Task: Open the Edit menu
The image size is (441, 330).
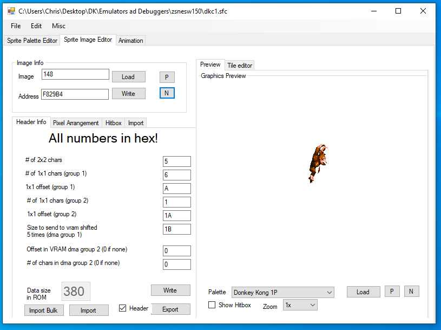Action: coord(36,26)
